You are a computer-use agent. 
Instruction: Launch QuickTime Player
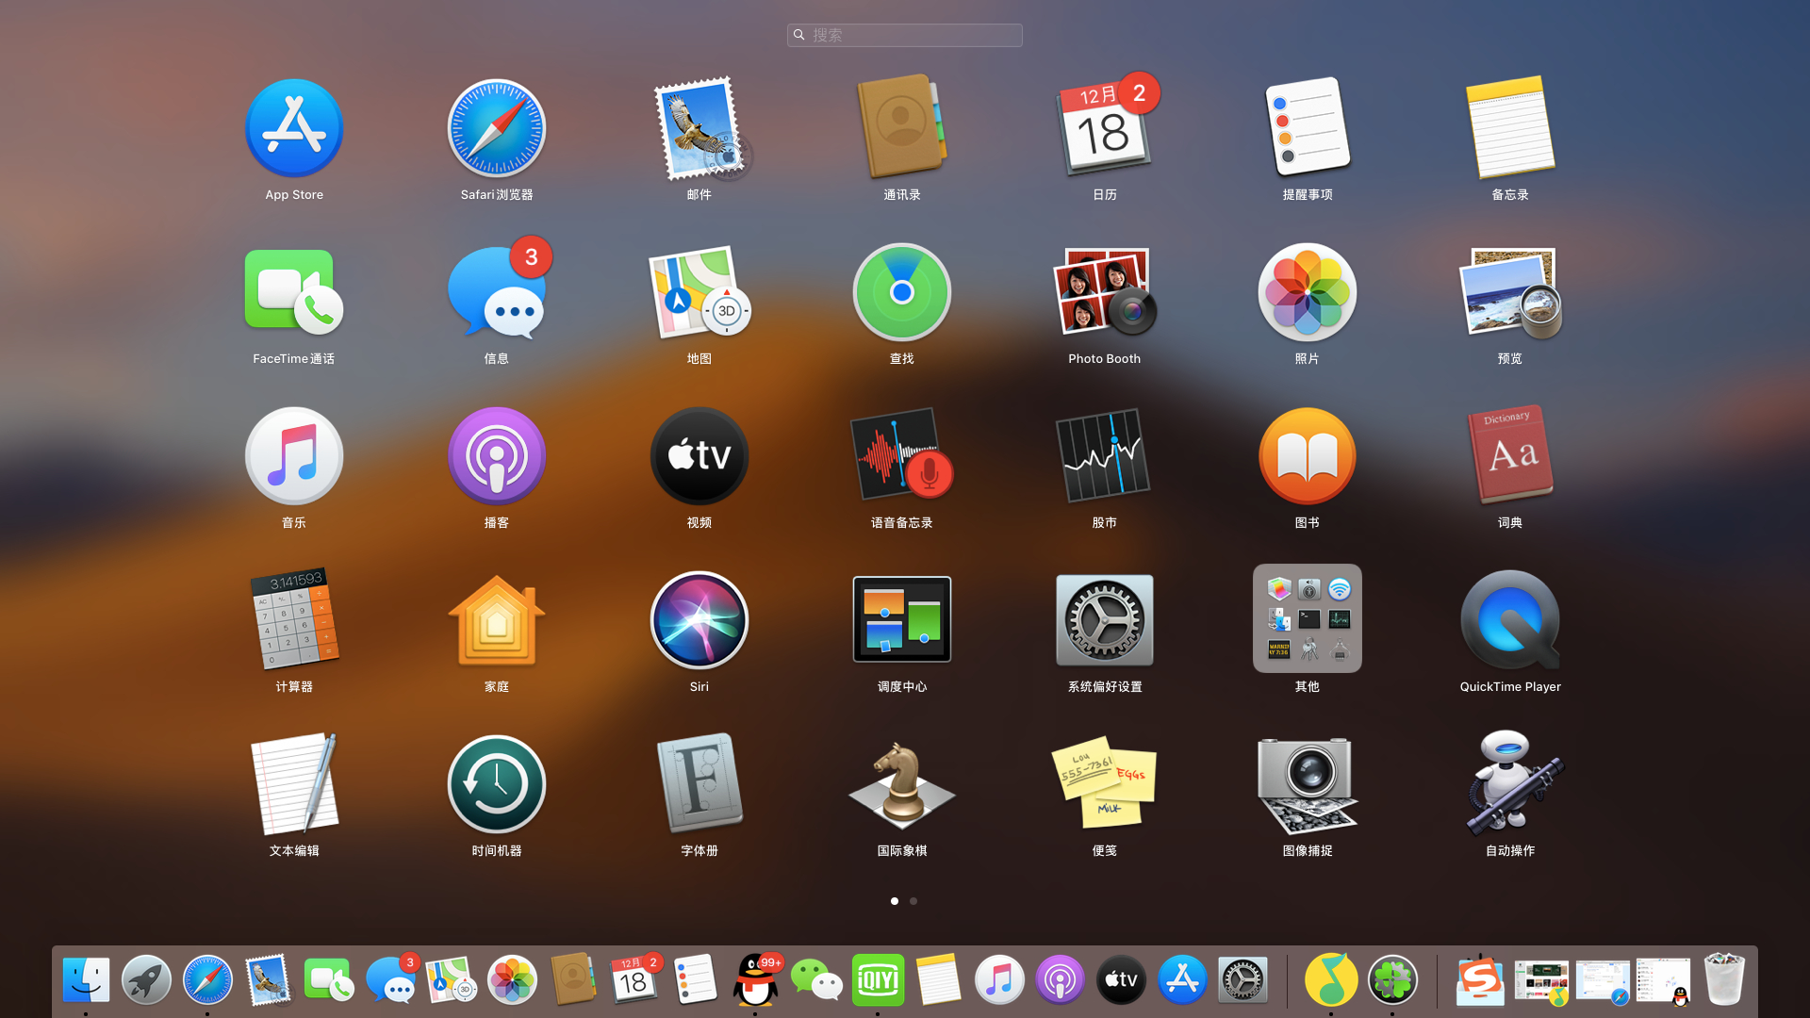[x=1509, y=620]
